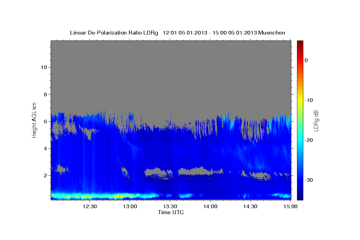360x240 pixels.
Task: Click the orange-red LDR hotspot near 12:50
Action: 119,196
